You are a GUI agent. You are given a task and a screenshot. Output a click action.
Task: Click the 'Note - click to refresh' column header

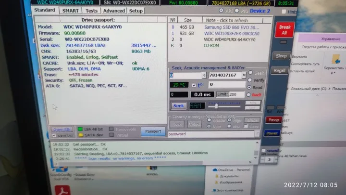(233, 20)
